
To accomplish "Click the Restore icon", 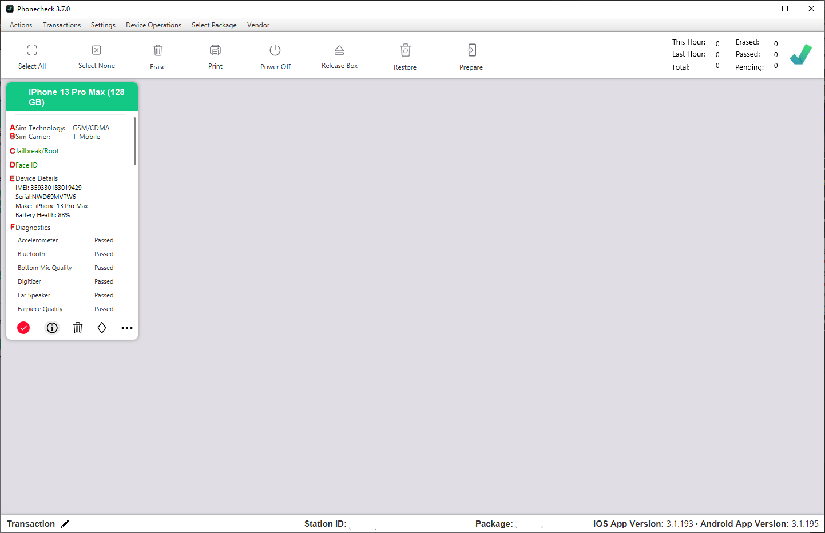I will (405, 50).
